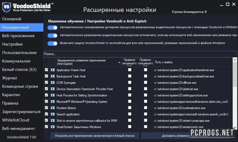Click the COM Surrogate row icon
238x142 pixels.
(x=53, y=83)
